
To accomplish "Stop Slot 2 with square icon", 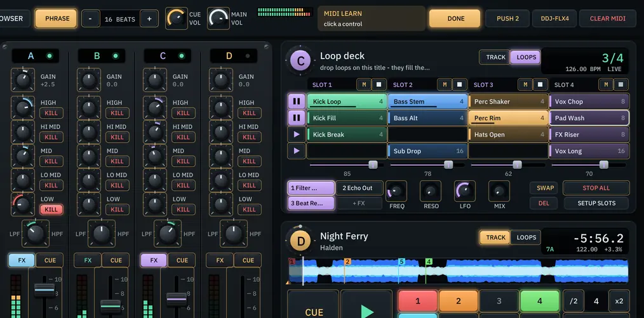I will (x=459, y=84).
